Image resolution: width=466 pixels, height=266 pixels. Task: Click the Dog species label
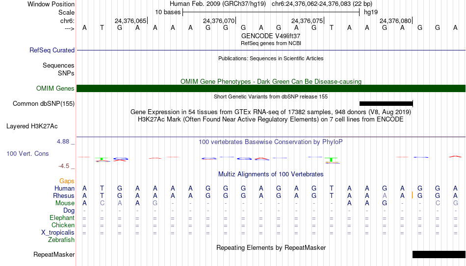click(69, 211)
